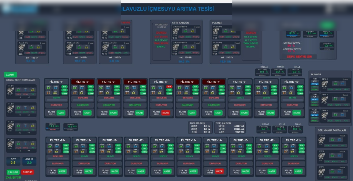Open the BLW-2 blower icon
Screen dimensions: 353x181
(x=324, y=99)
